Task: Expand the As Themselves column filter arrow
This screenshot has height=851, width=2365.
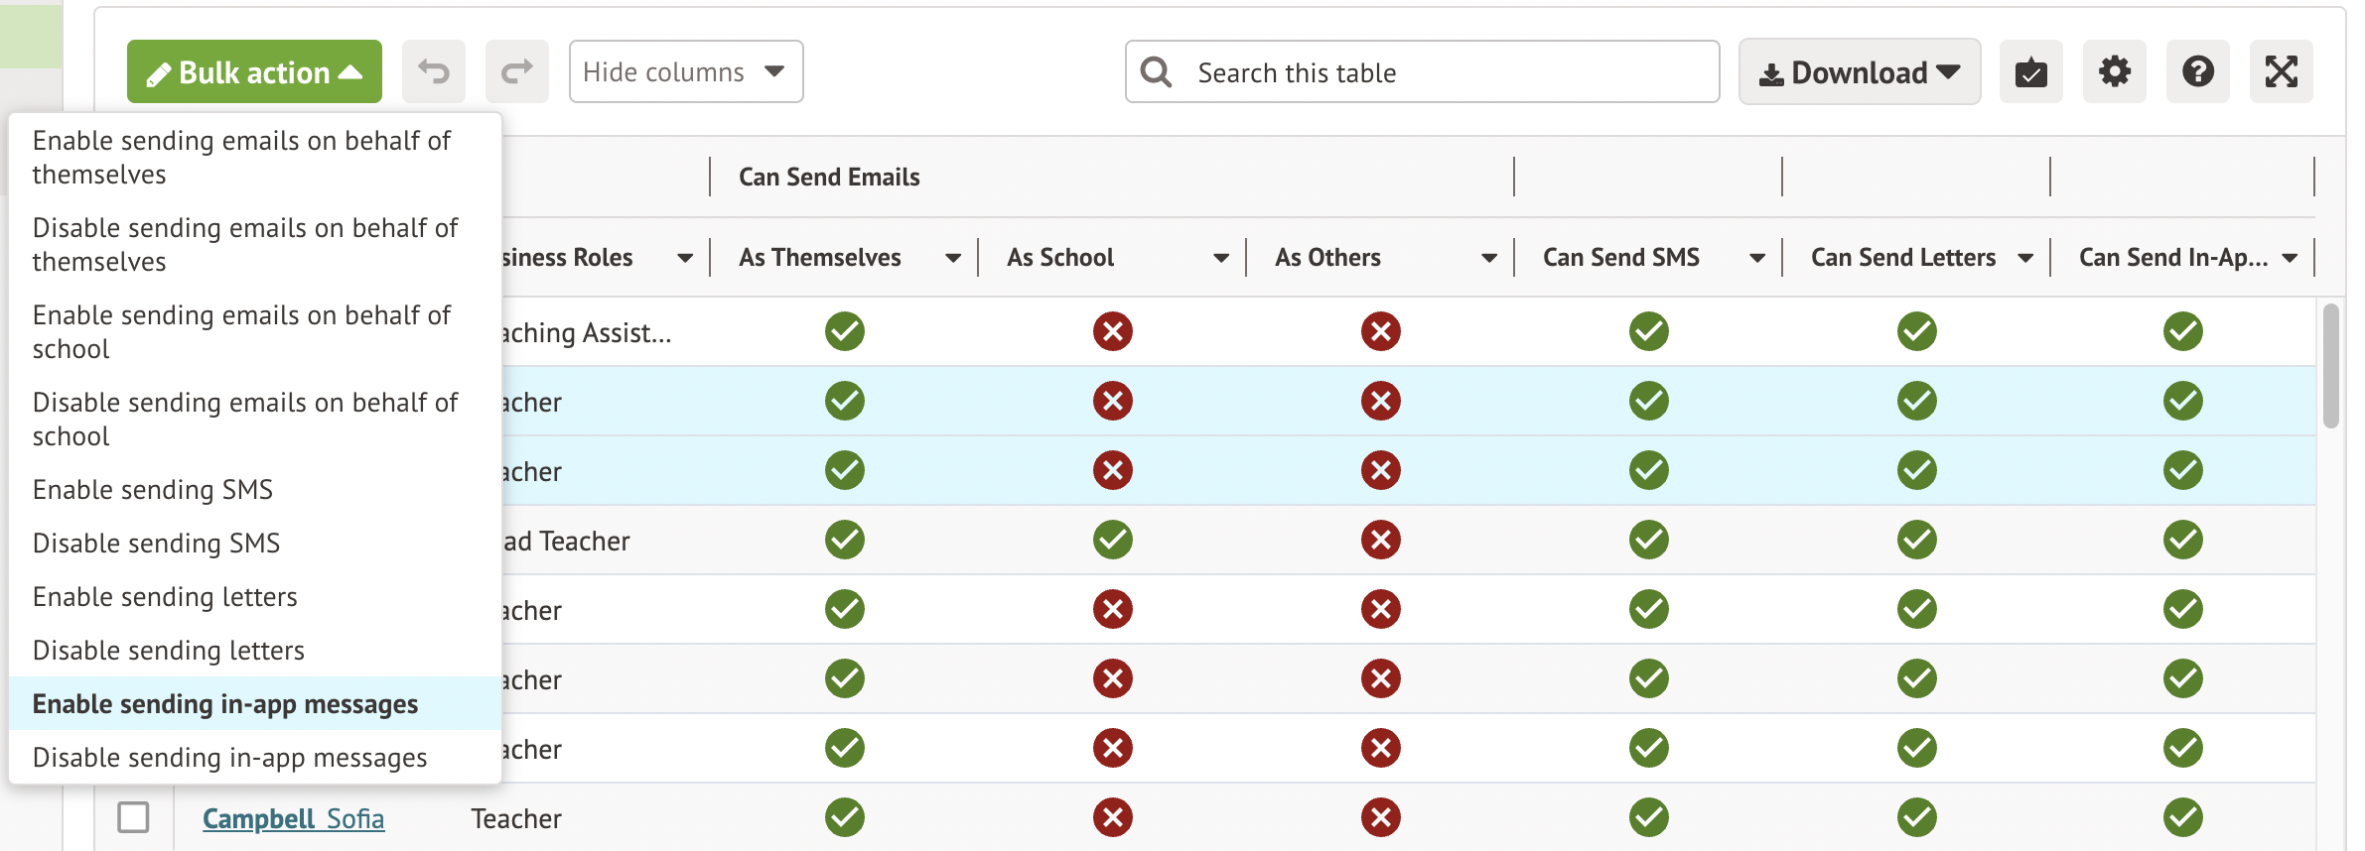Action: (952, 258)
